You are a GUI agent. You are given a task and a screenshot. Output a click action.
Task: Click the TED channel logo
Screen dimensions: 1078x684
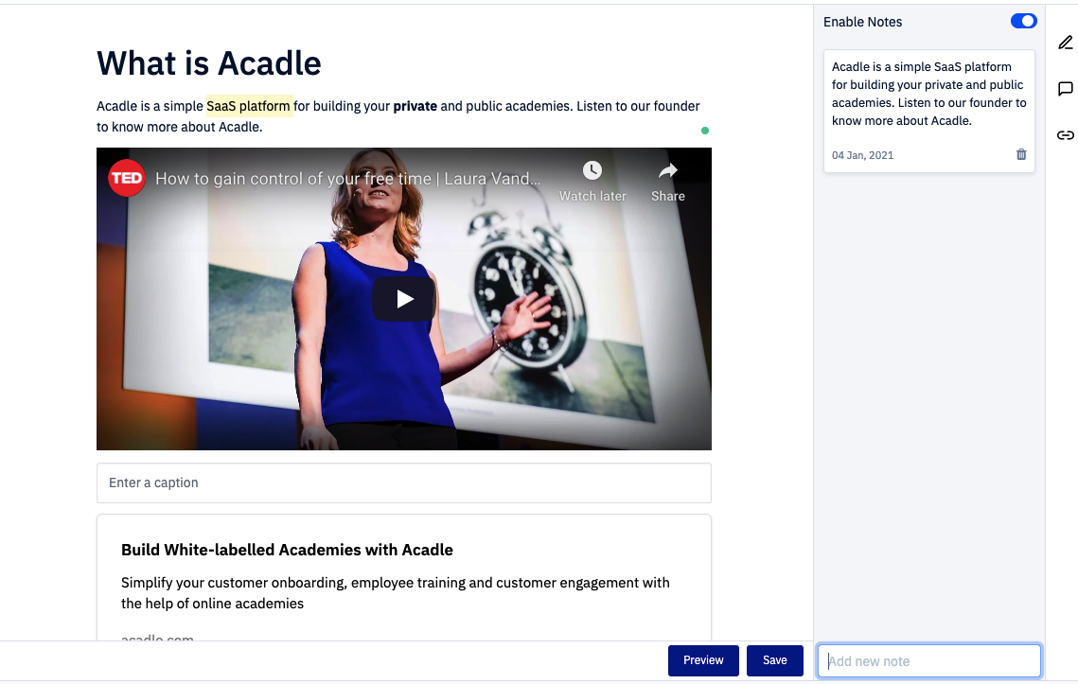point(127,178)
